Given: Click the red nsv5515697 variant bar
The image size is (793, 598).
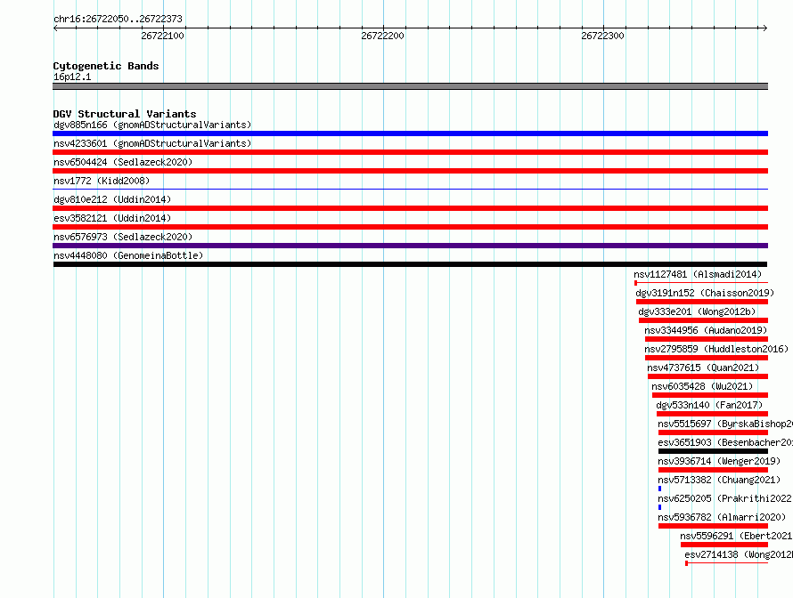Looking at the screenshot, I should [x=713, y=432].
